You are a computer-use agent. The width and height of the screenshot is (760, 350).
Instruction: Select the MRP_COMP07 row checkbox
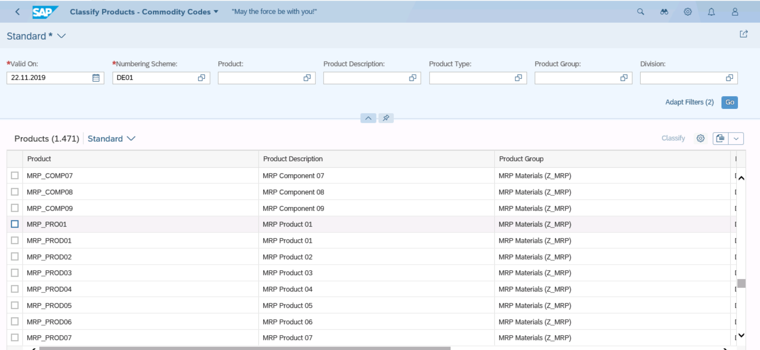click(15, 176)
